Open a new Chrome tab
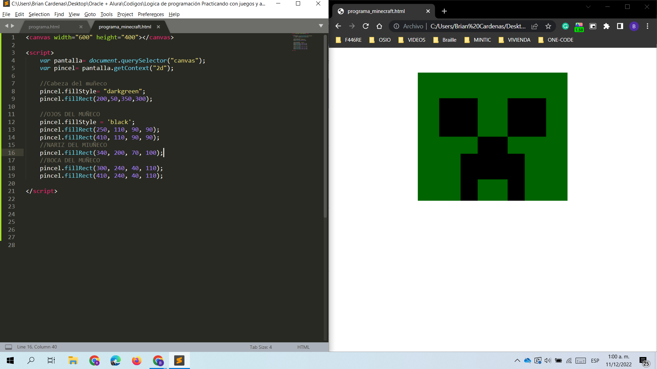This screenshot has height=369, width=657. pos(444,11)
